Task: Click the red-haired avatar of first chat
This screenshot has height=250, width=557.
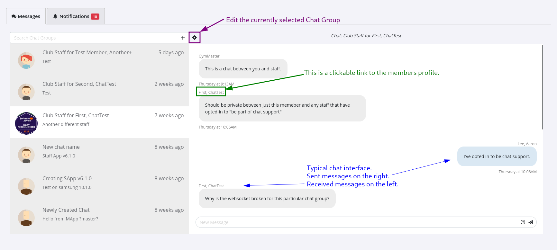Action: coord(26,60)
